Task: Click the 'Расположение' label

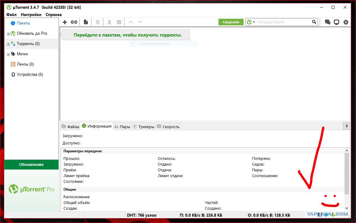Action: [x=76, y=197]
